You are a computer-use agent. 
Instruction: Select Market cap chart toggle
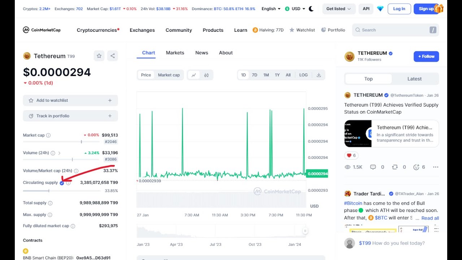pos(169,75)
